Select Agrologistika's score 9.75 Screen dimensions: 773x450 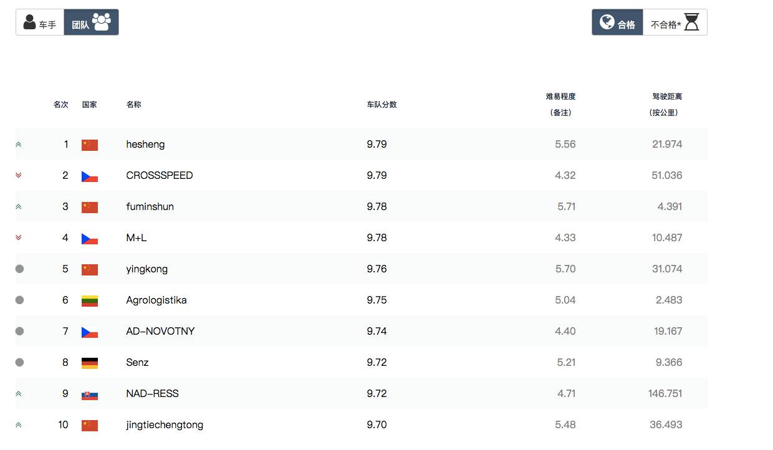(377, 300)
